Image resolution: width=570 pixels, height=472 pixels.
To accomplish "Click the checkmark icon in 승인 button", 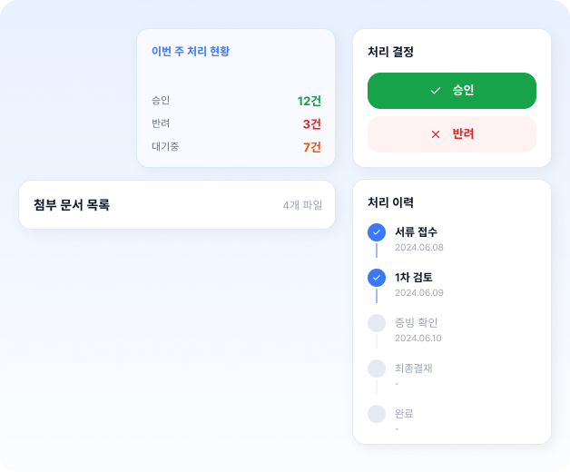I will point(436,91).
